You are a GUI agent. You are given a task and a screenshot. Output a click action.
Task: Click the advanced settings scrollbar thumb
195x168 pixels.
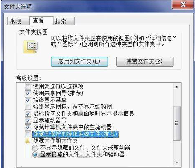pos(177,123)
